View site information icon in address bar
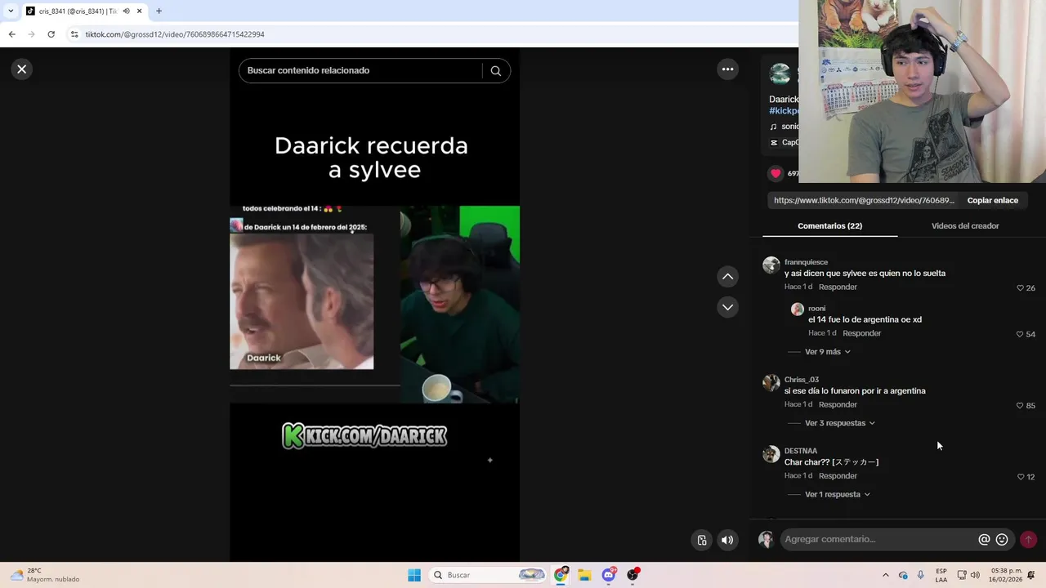Screen dimensions: 1046x588 coord(74,34)
